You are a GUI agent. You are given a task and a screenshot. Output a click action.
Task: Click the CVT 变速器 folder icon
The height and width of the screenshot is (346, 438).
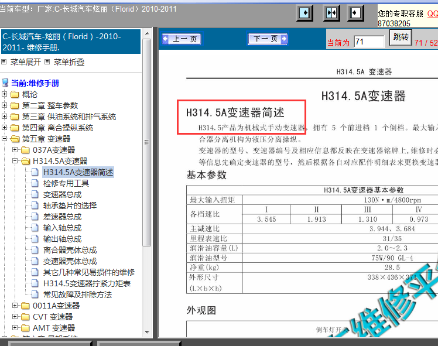[25, 317]
